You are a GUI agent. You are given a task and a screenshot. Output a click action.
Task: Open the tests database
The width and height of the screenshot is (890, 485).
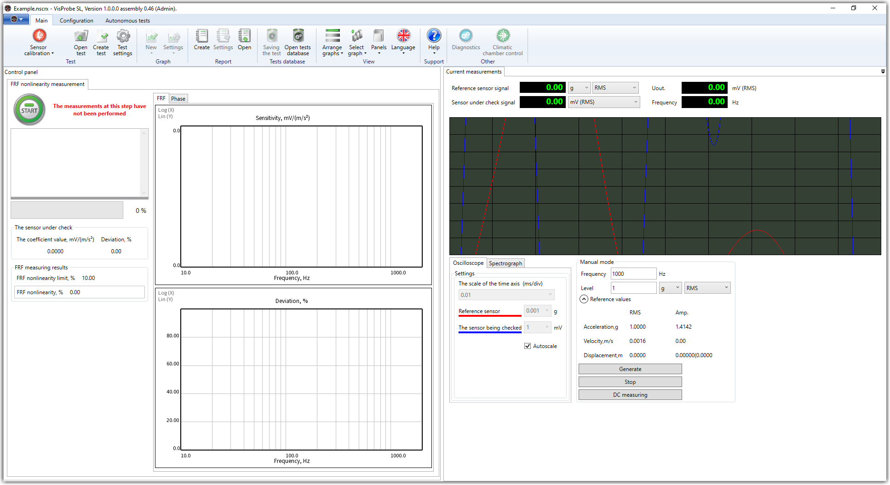[298, 36]
